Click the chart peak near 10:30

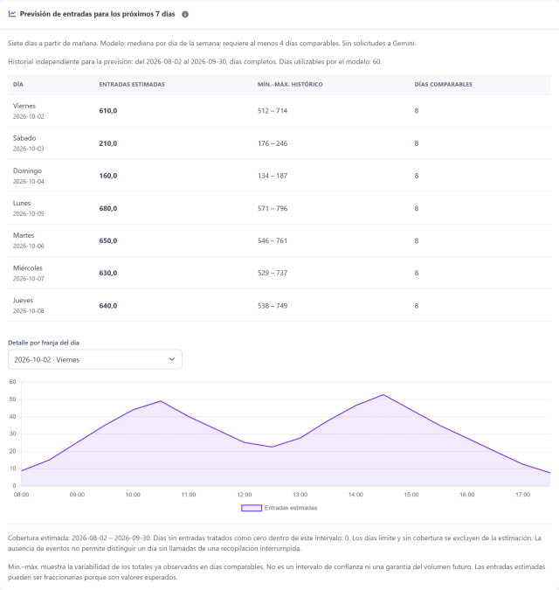pyautogui.click(x=161, y=401)
